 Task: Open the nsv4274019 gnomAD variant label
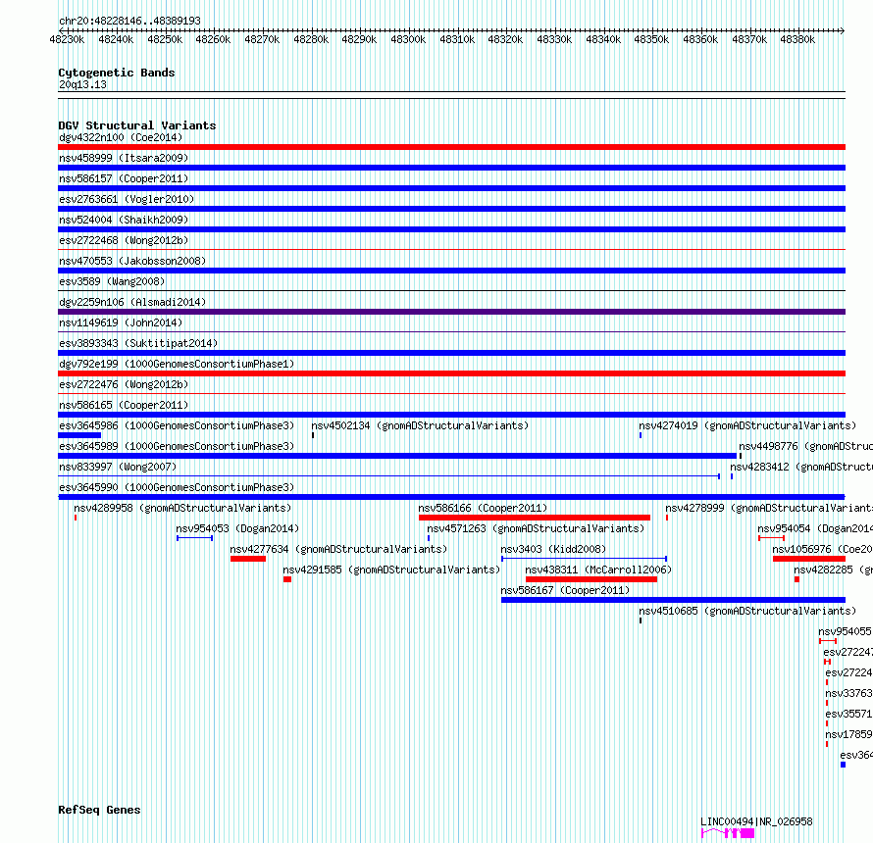point(747,425)
